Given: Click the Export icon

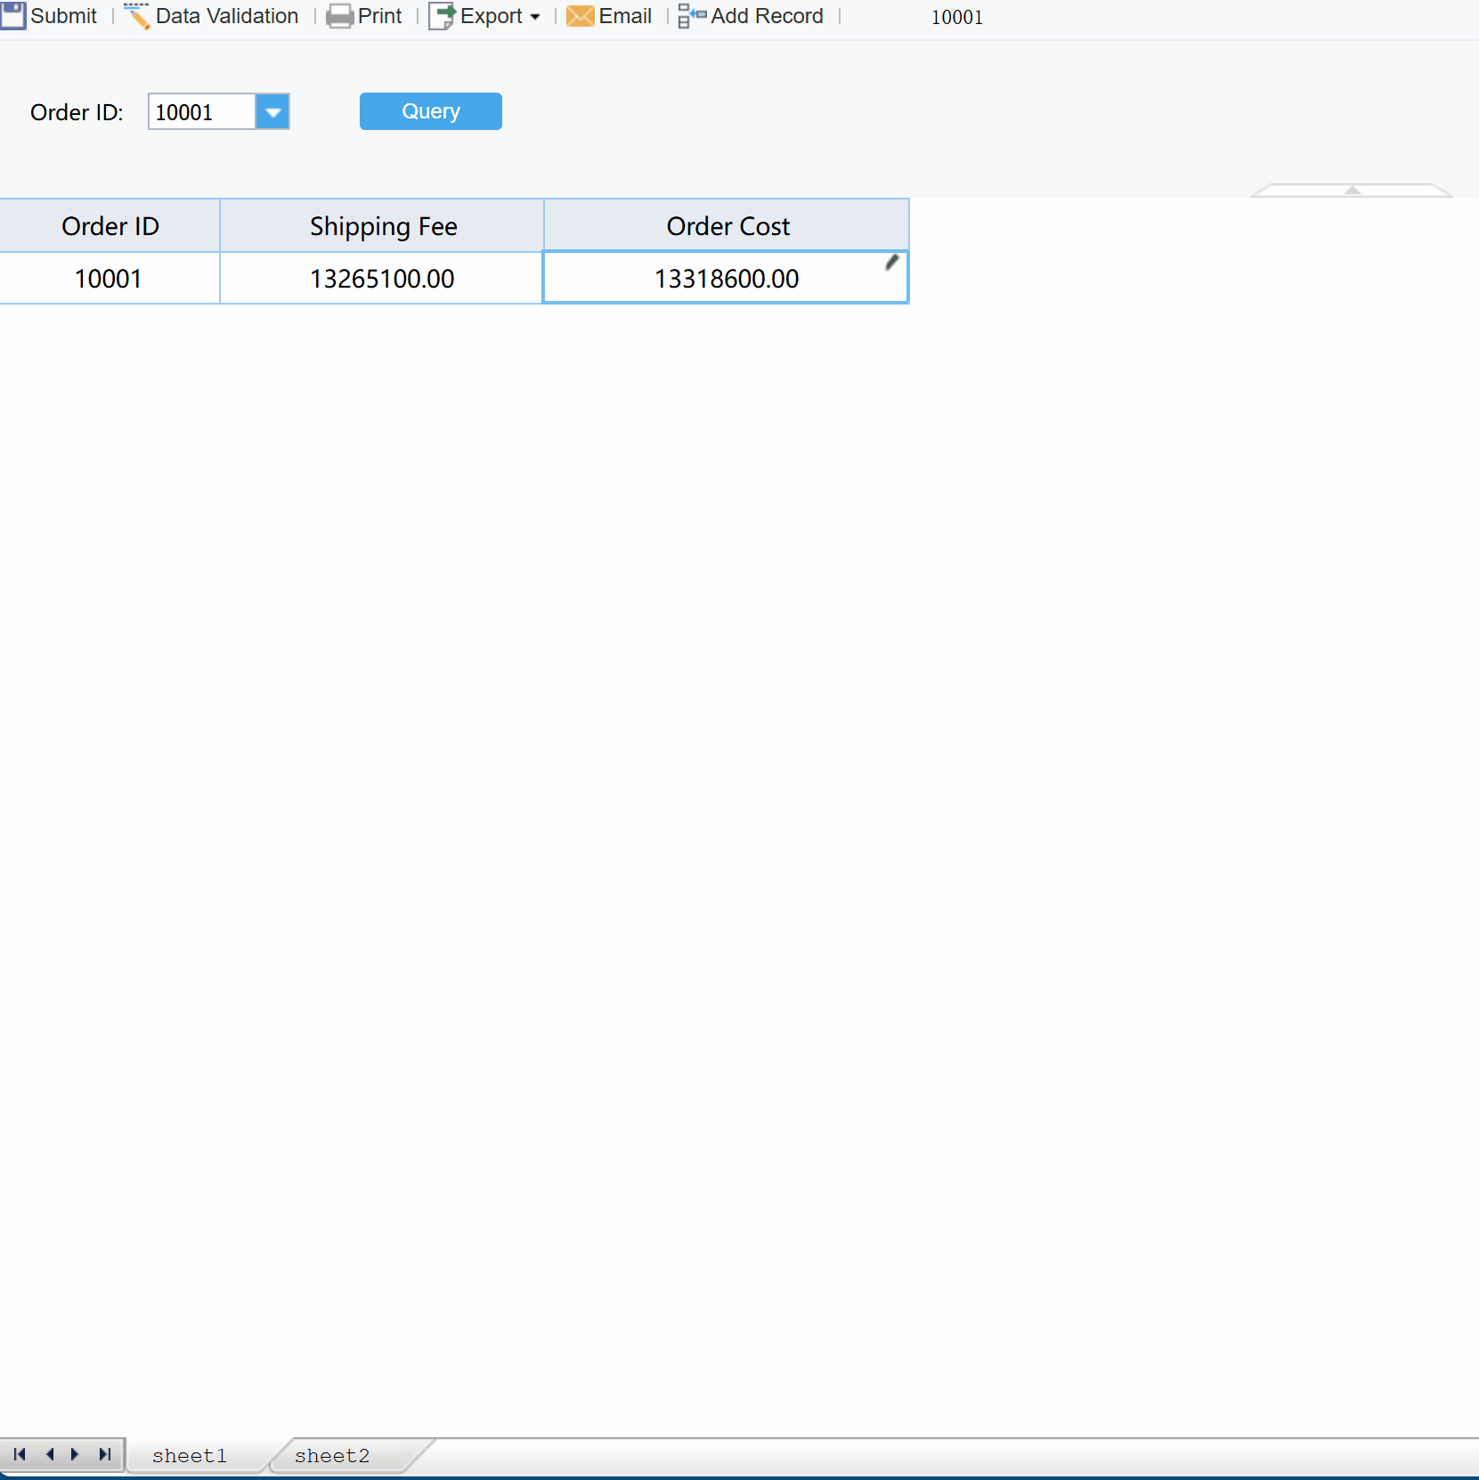Looking at the screenshot, I should [441, 16].
